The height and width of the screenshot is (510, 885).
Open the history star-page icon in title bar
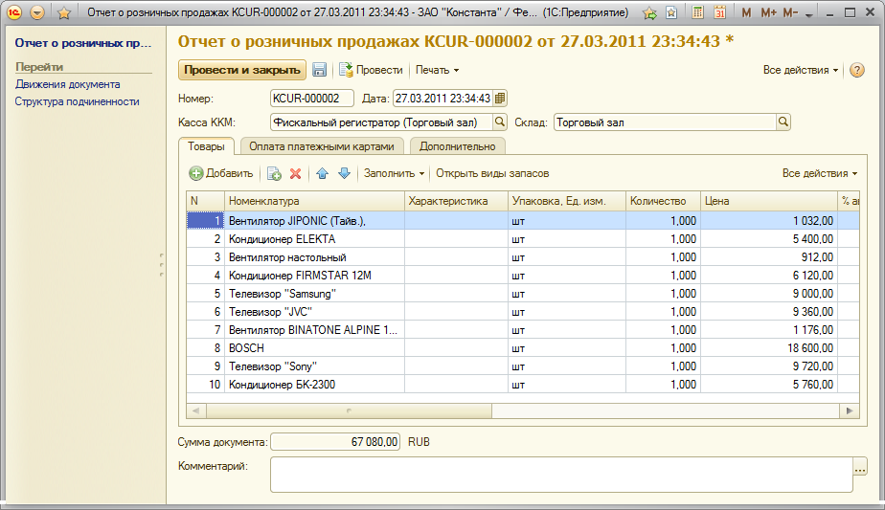pyautogui.click(x=671, y=12)
